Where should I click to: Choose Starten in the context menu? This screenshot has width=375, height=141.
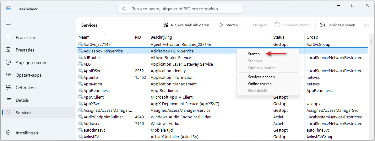[x=254, y=54]
